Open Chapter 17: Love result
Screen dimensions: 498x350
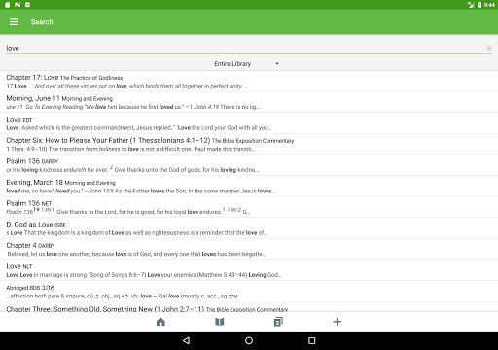(x=249, y=82)
